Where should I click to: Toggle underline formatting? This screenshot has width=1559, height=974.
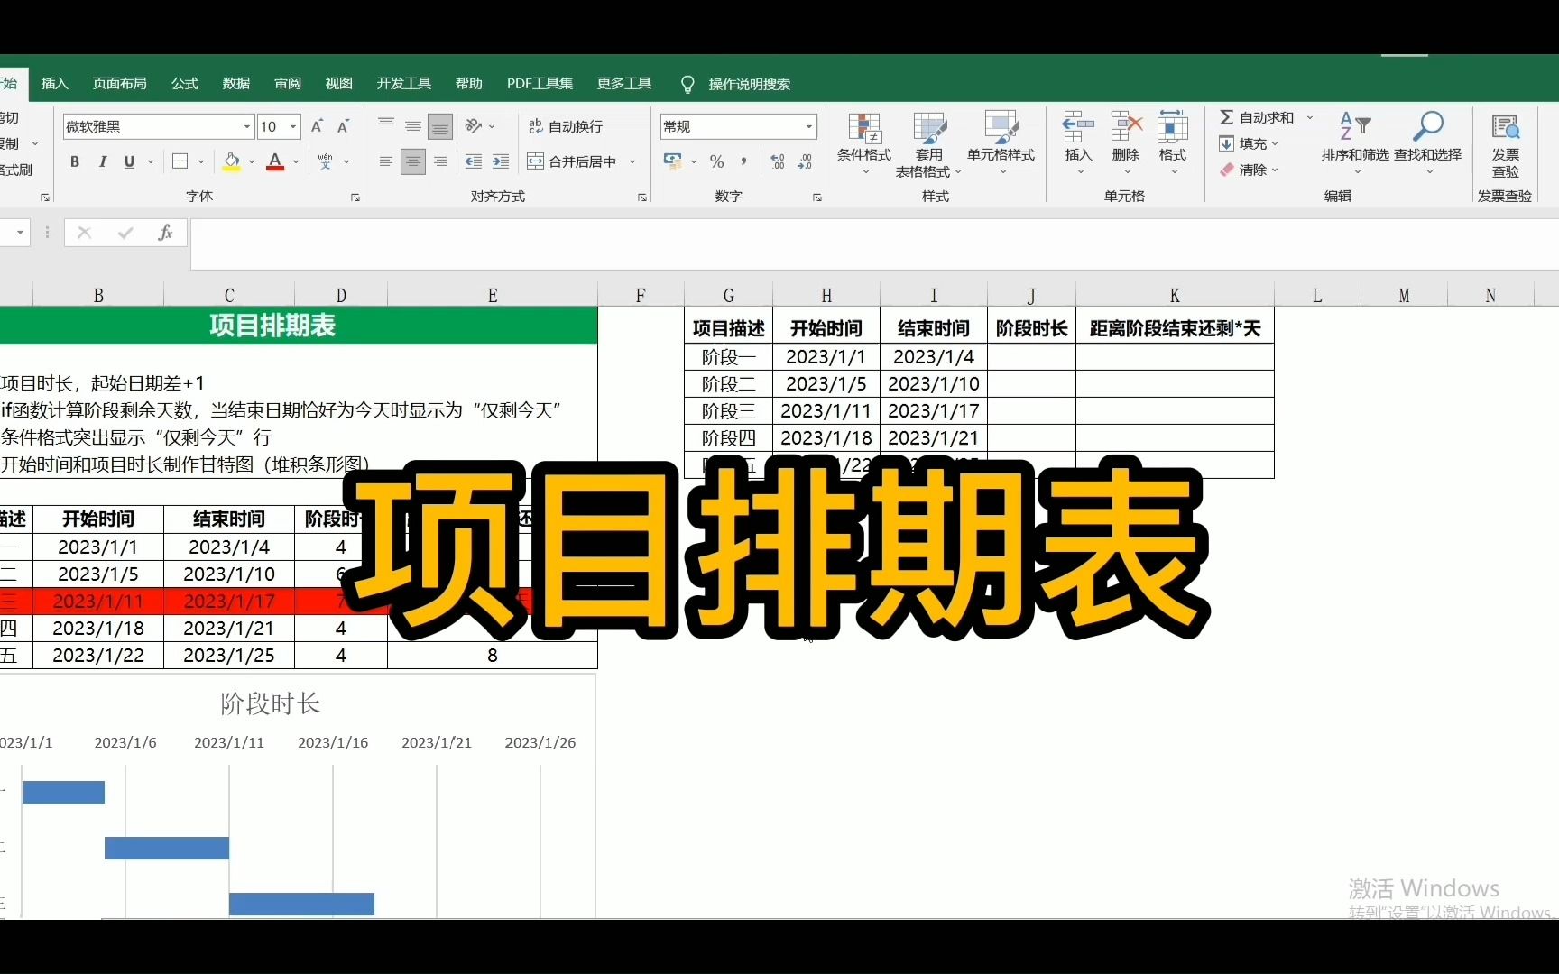pyautogui.click(x=129, y=161)
